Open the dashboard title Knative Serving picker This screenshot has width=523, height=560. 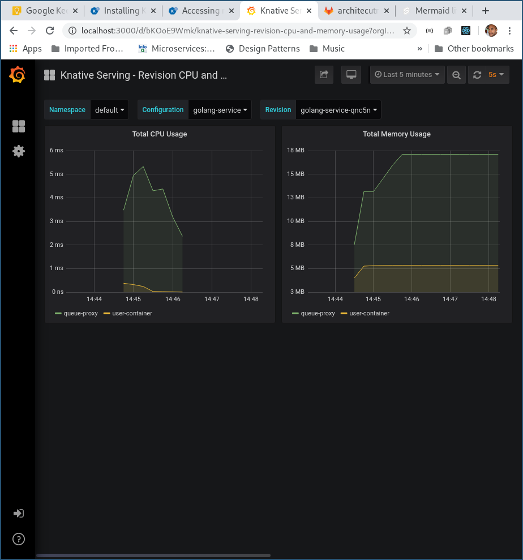click(144, 75)
